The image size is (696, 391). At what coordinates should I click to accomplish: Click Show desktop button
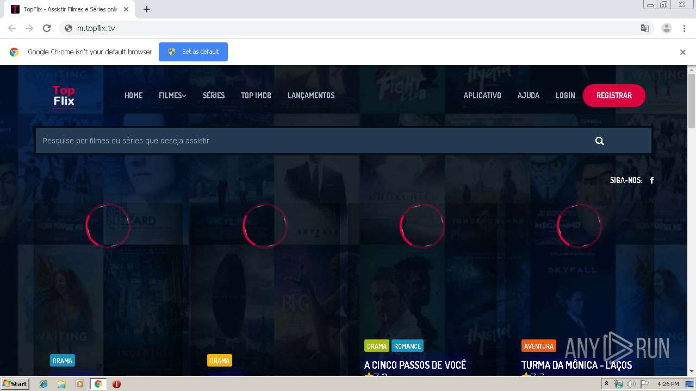click(689, 384)
